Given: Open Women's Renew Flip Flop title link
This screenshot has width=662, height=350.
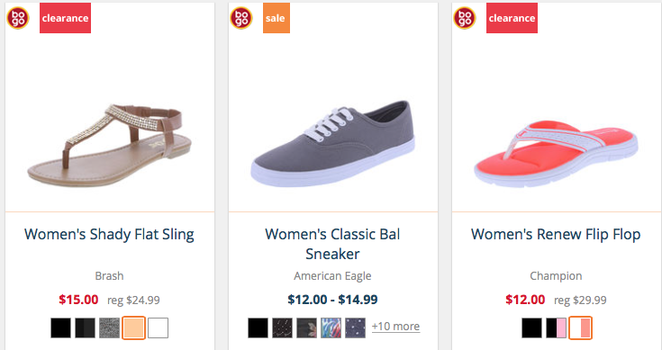Looking at the screenshot, I should tap(556, 235).
